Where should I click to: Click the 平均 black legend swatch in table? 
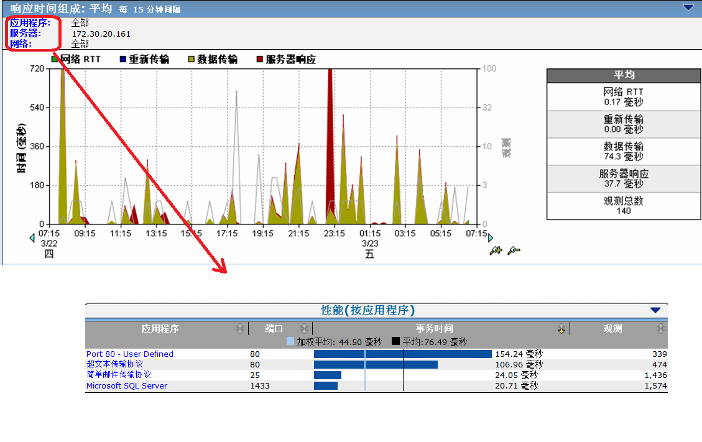pyautogui.click(x=395, y=341)
